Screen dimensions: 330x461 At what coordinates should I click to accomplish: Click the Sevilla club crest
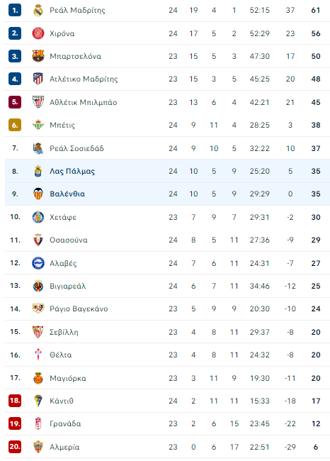pyautogui.click(x=38, y=332)
